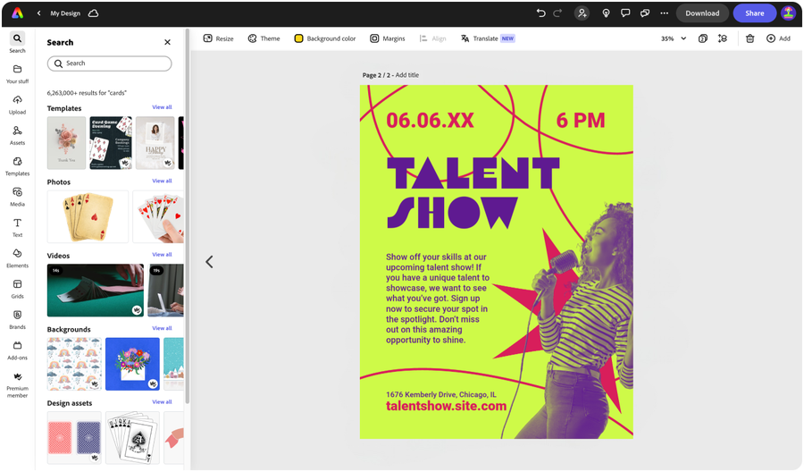Open the 35% zoom dropdown

point(674,38)
